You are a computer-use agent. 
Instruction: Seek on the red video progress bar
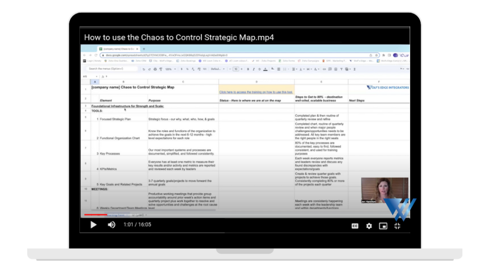click(x=95, y=215)
